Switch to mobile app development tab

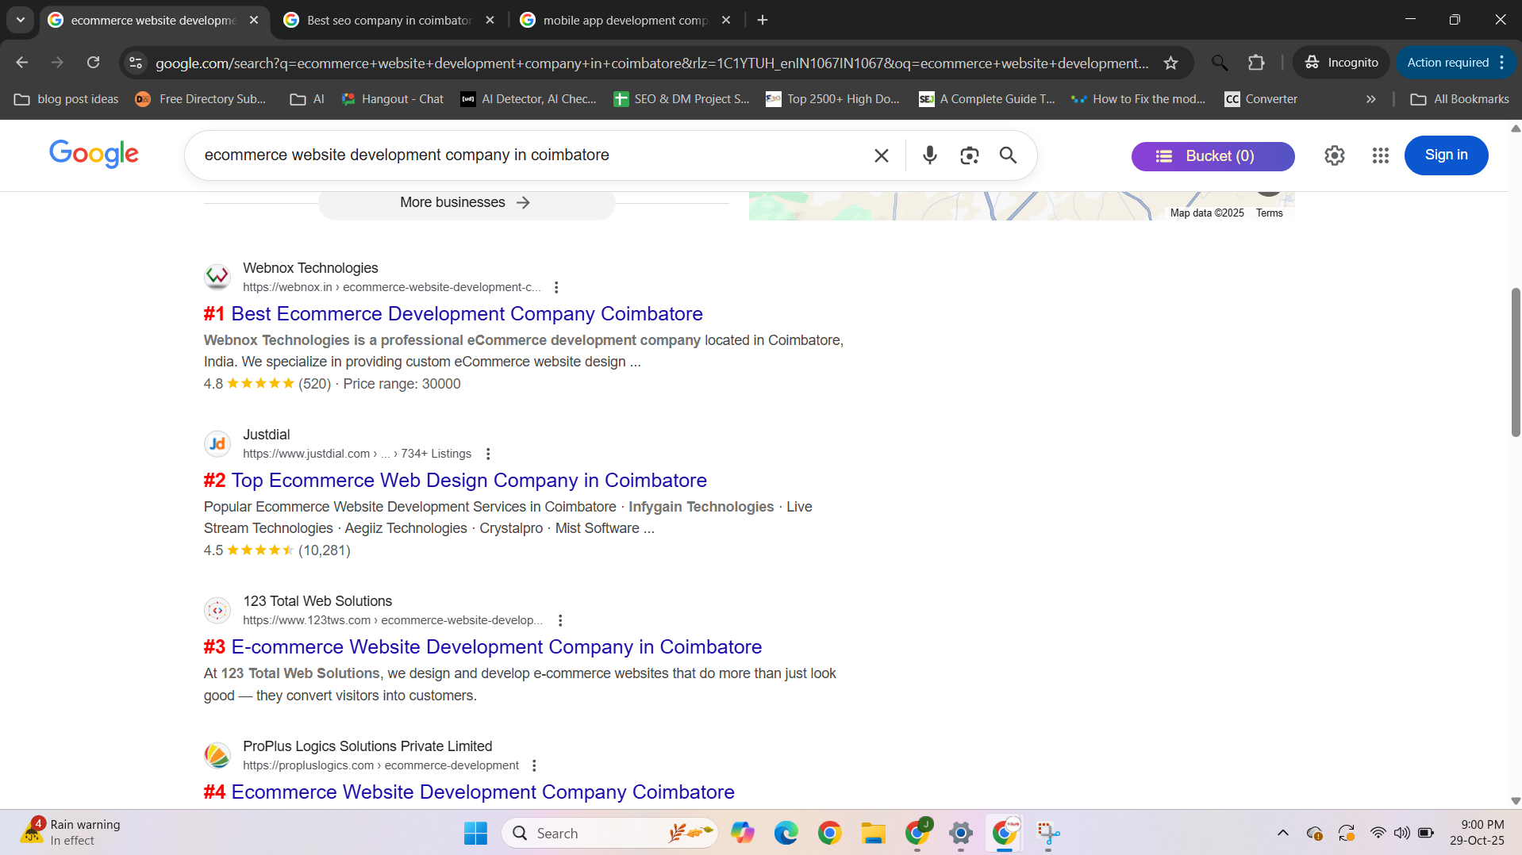[x=625, y=20]
